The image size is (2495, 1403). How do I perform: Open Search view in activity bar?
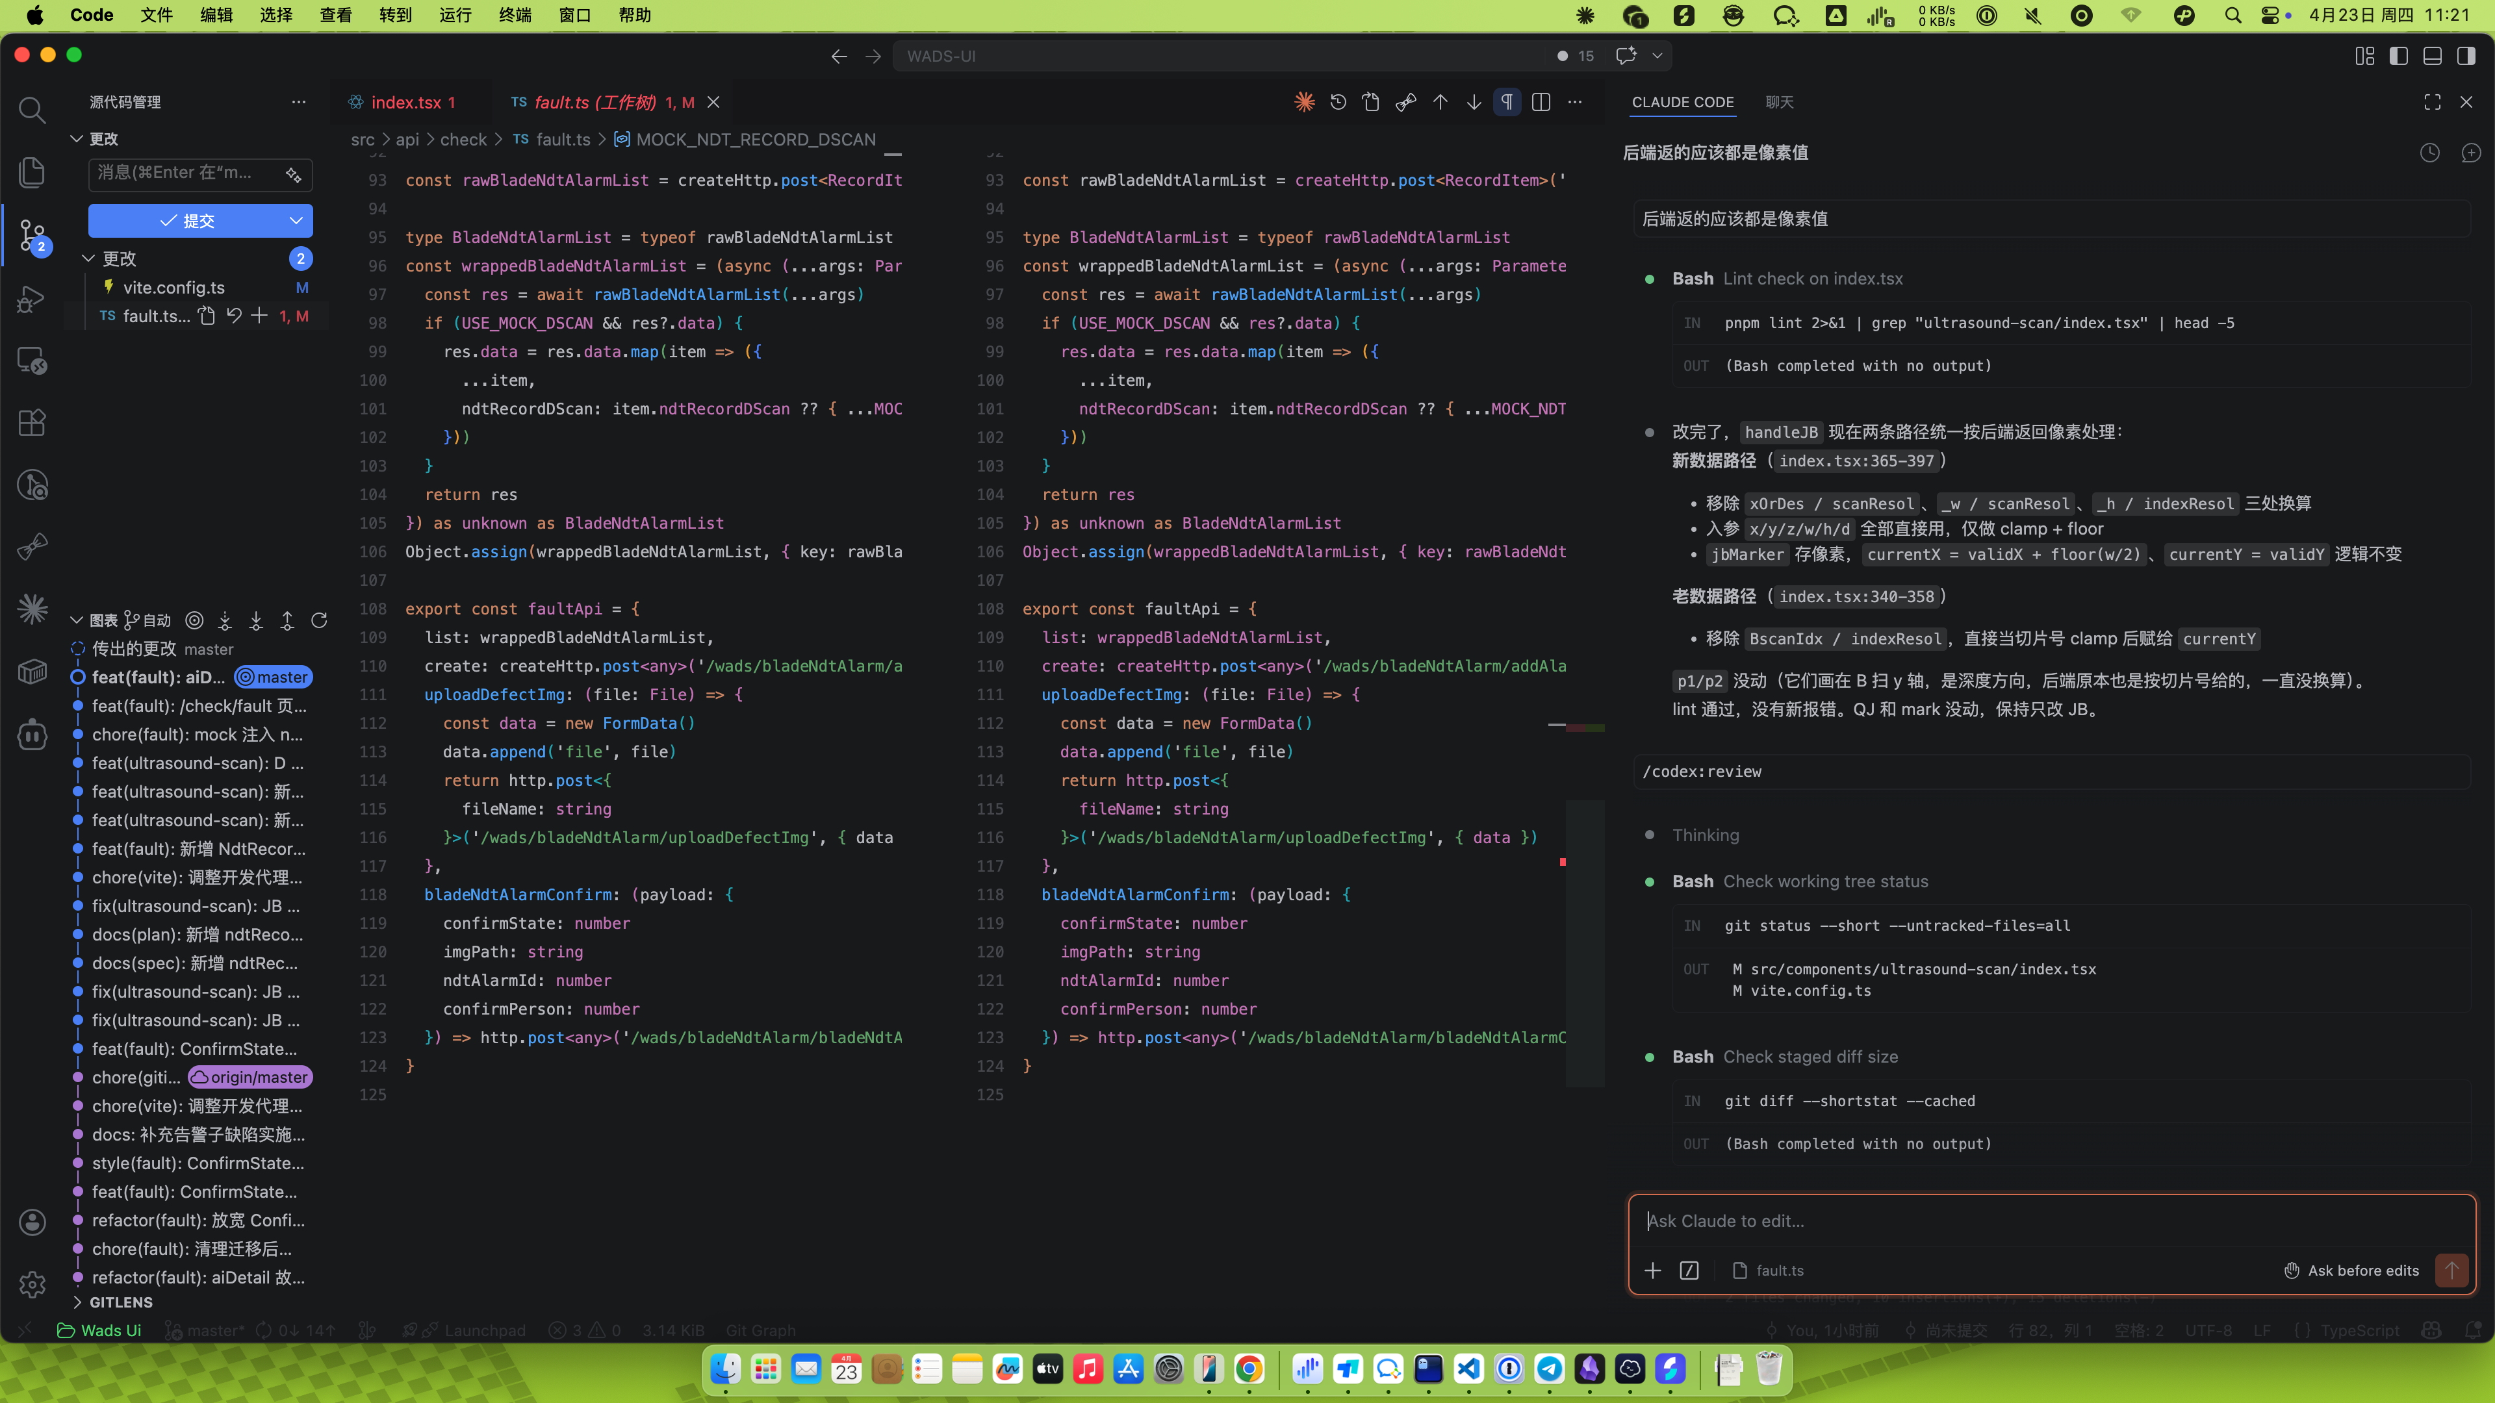point(32,110)
